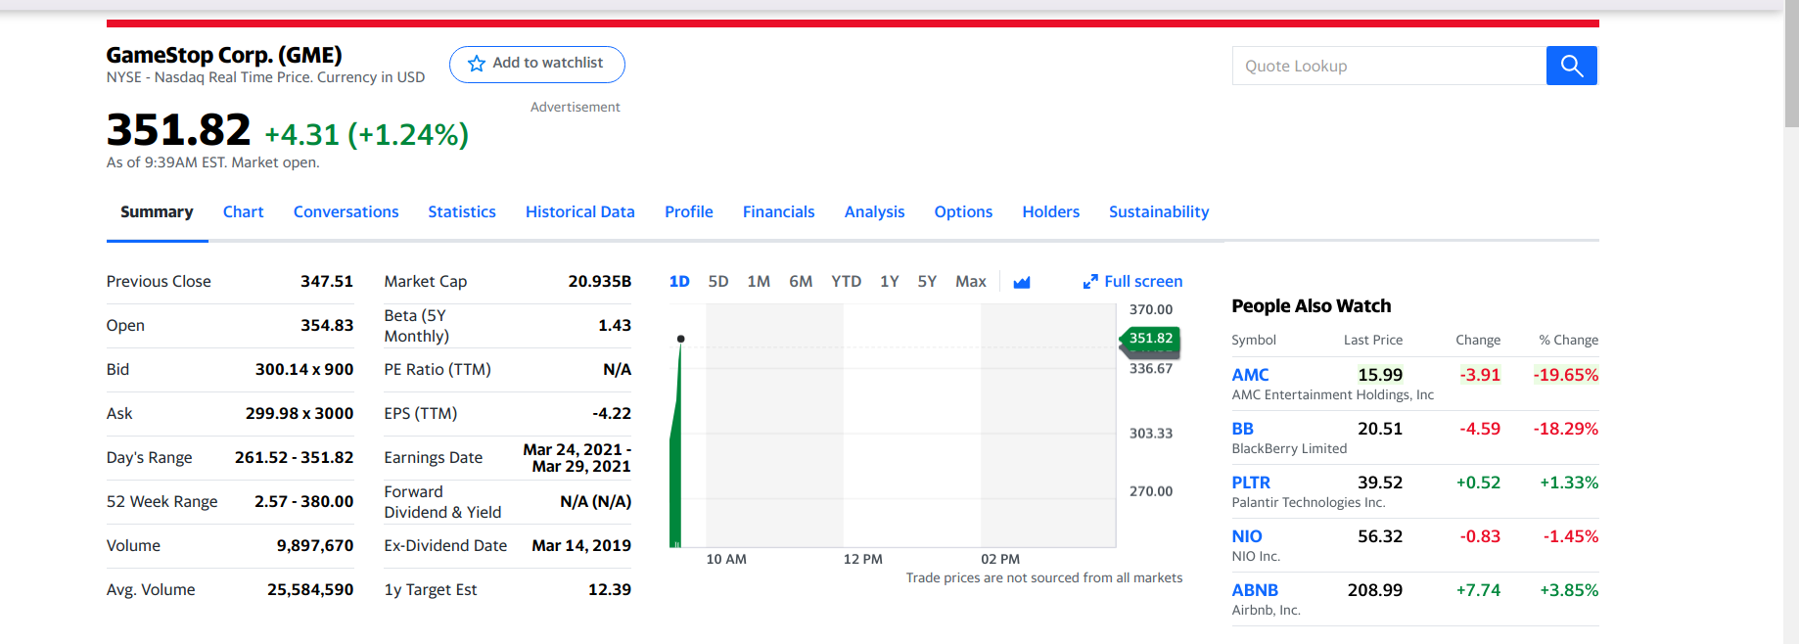Click the 10 AM chart axis label

(726, 560)
